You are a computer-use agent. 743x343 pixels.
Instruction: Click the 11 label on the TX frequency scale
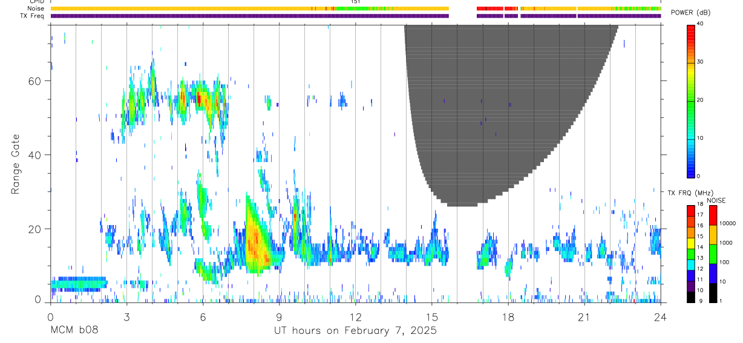tap(701, 279)
